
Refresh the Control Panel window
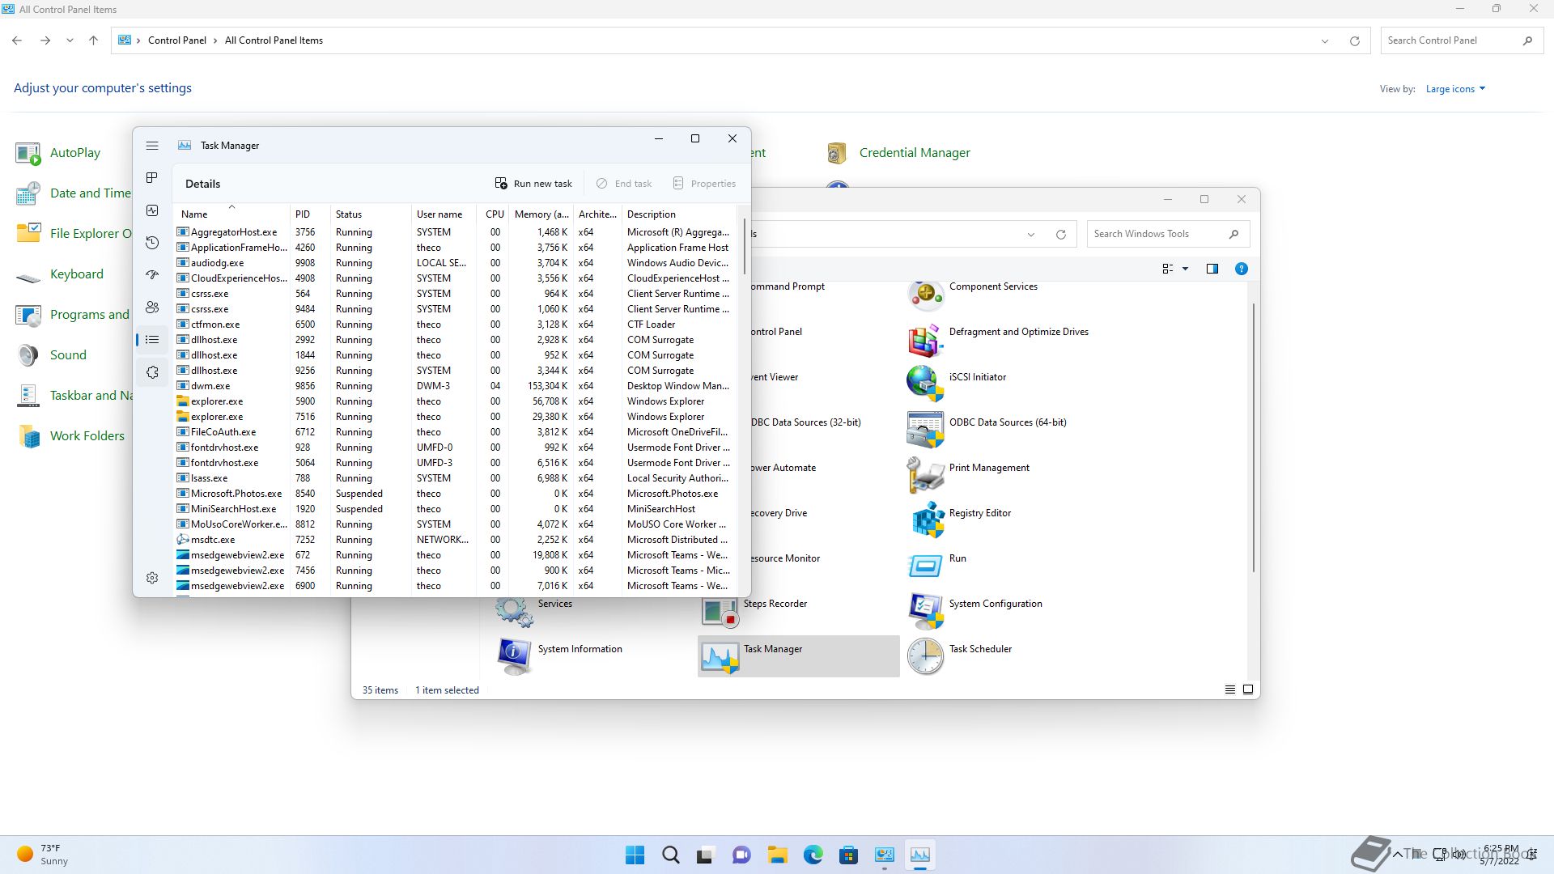pyautogui.click(x=1354, y=40)
